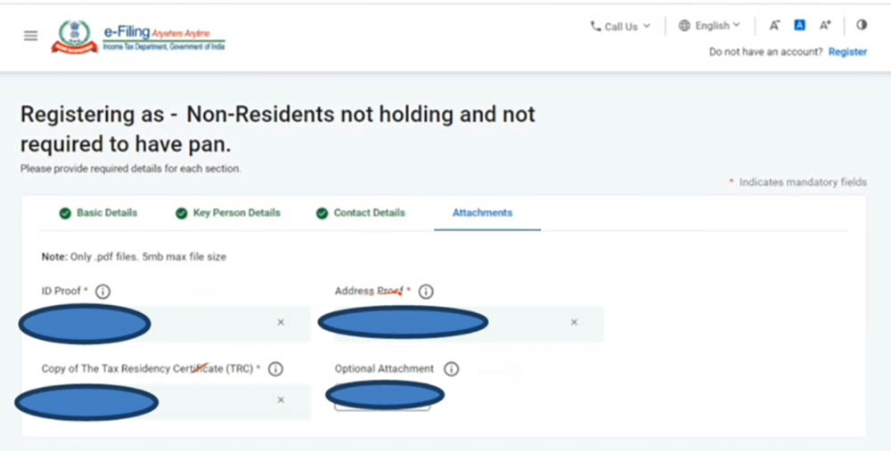This screenshot has height=451, width=891.
Task: Expand the Call Us dropdown
Action: pos(620,27)
